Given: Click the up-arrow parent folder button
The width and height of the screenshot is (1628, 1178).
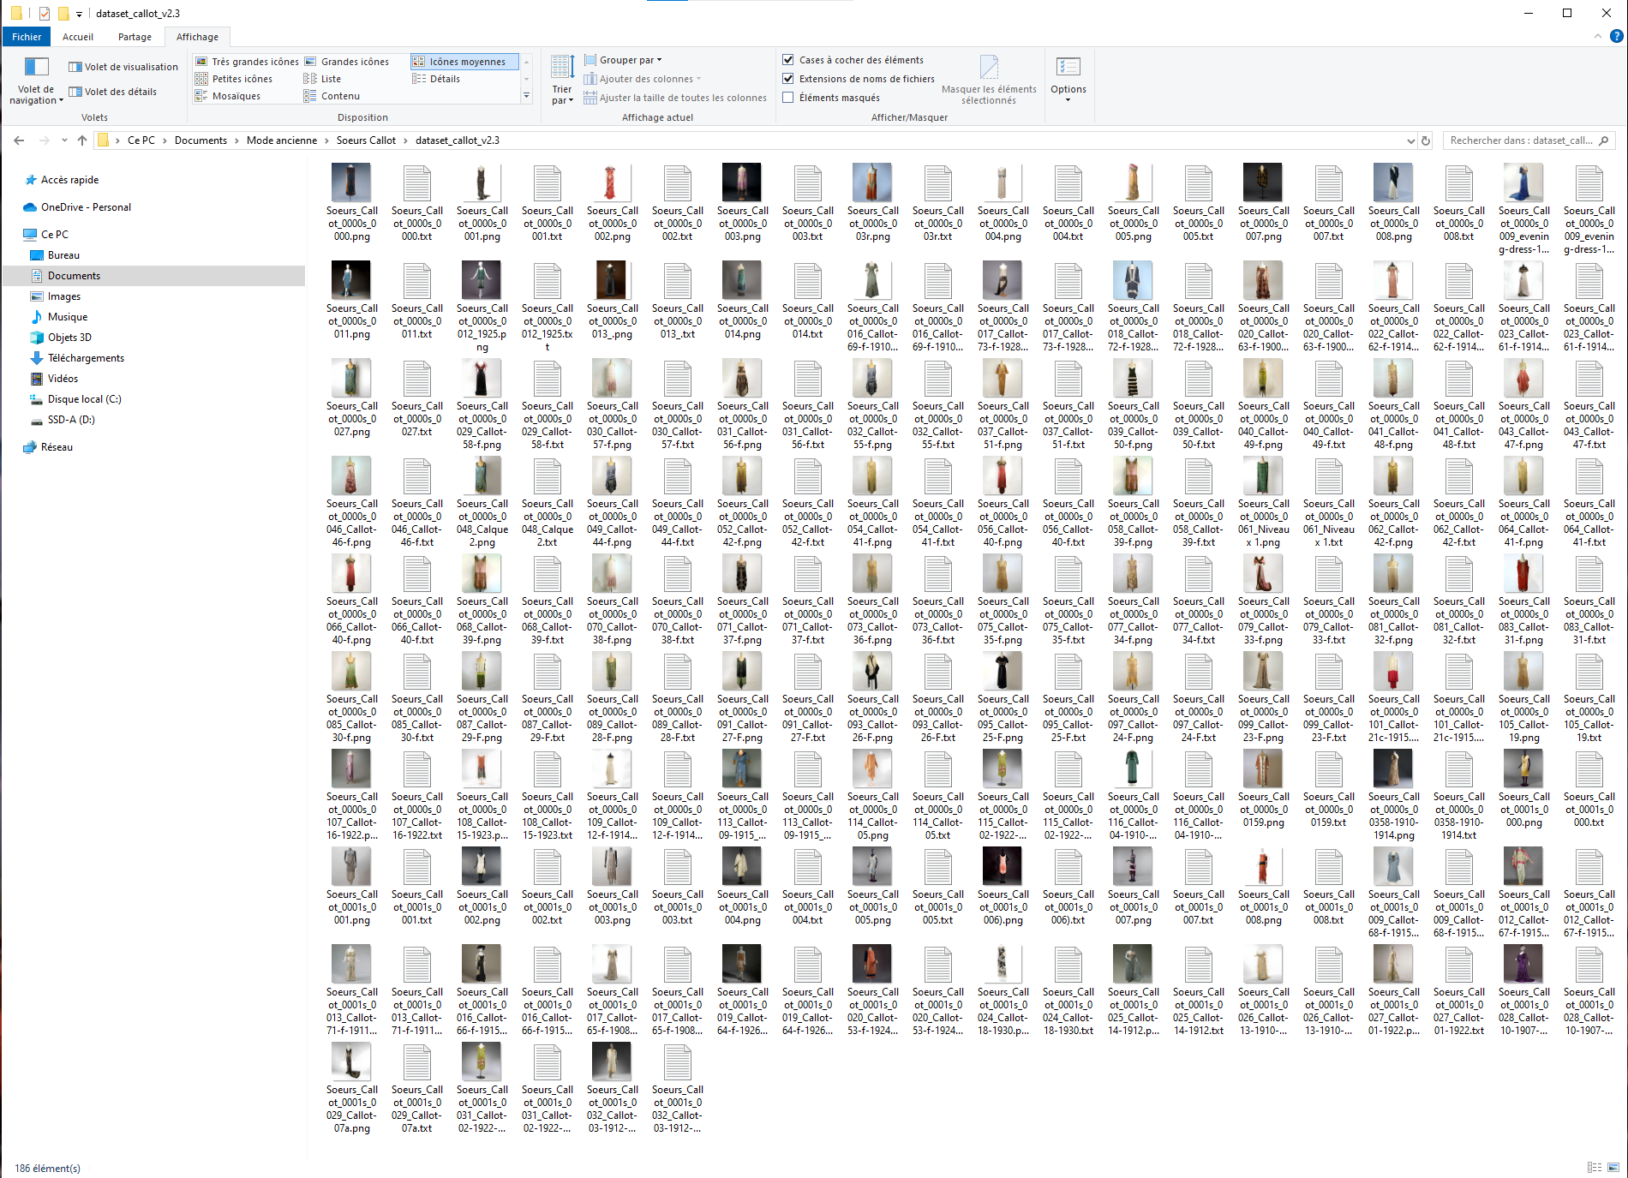Looking at the screenshot, I should tap(82, 141).
